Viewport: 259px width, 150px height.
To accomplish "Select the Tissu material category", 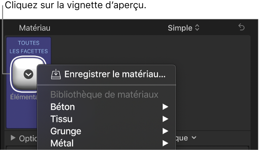I will pyautogui.click(x=62, y=119).
